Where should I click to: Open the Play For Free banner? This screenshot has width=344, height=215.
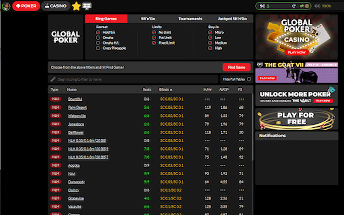297,119
